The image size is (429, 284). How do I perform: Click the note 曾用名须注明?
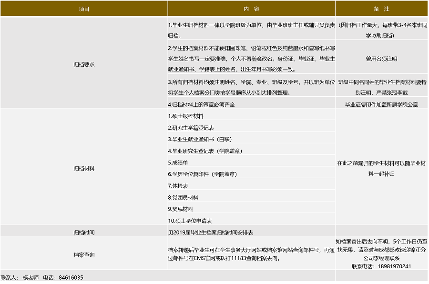pyautogui.click(x=381, y=59)
